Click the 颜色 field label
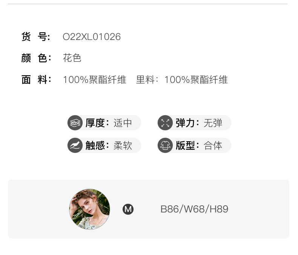This screenshot has height=255, width=298. pyautogui.click(x=36, y=58)
